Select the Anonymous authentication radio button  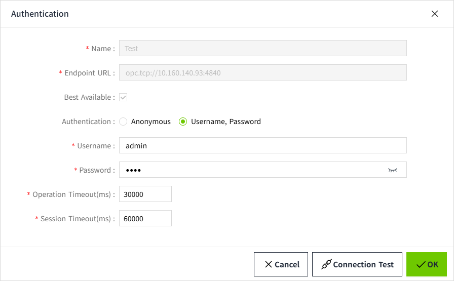123,122
